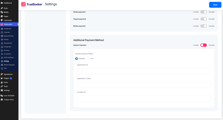This screenshot has height=120, width=223.
Task: Click the Customers person icon
Action: coord(2,54)
